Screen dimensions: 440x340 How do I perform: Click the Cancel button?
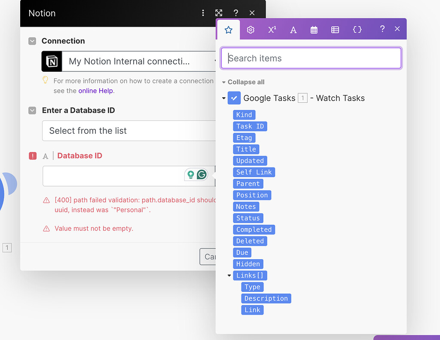coord(210,257)
